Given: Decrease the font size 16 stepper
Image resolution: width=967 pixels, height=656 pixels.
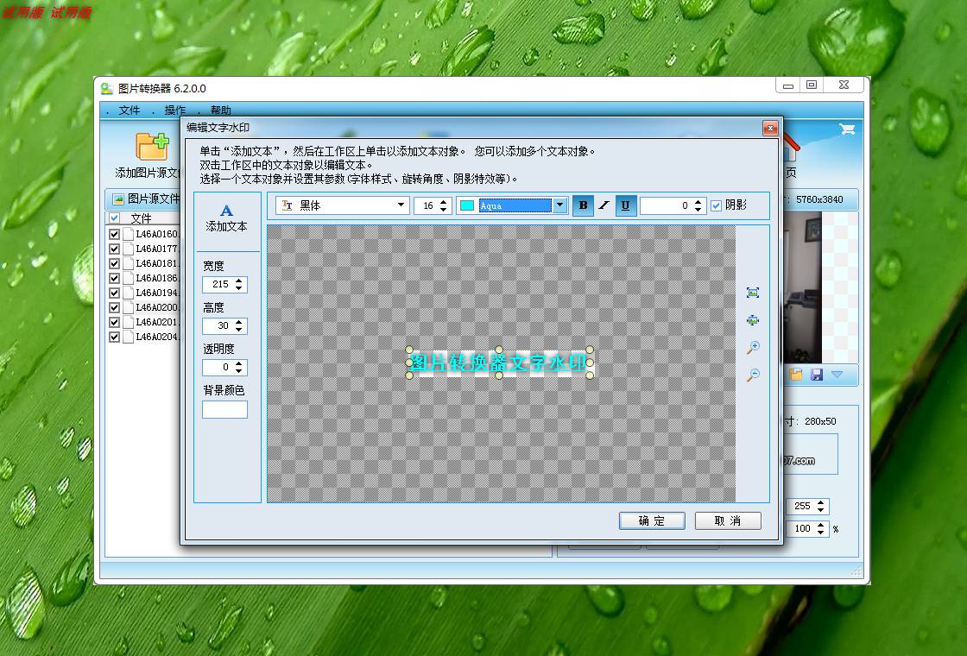Looking at the screenshot, I should click(444, 210).
